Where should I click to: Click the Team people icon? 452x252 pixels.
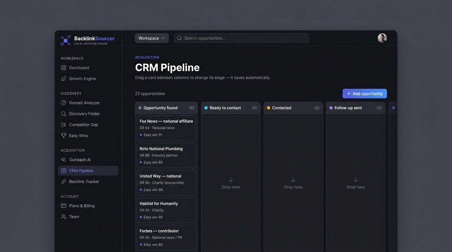64,217
